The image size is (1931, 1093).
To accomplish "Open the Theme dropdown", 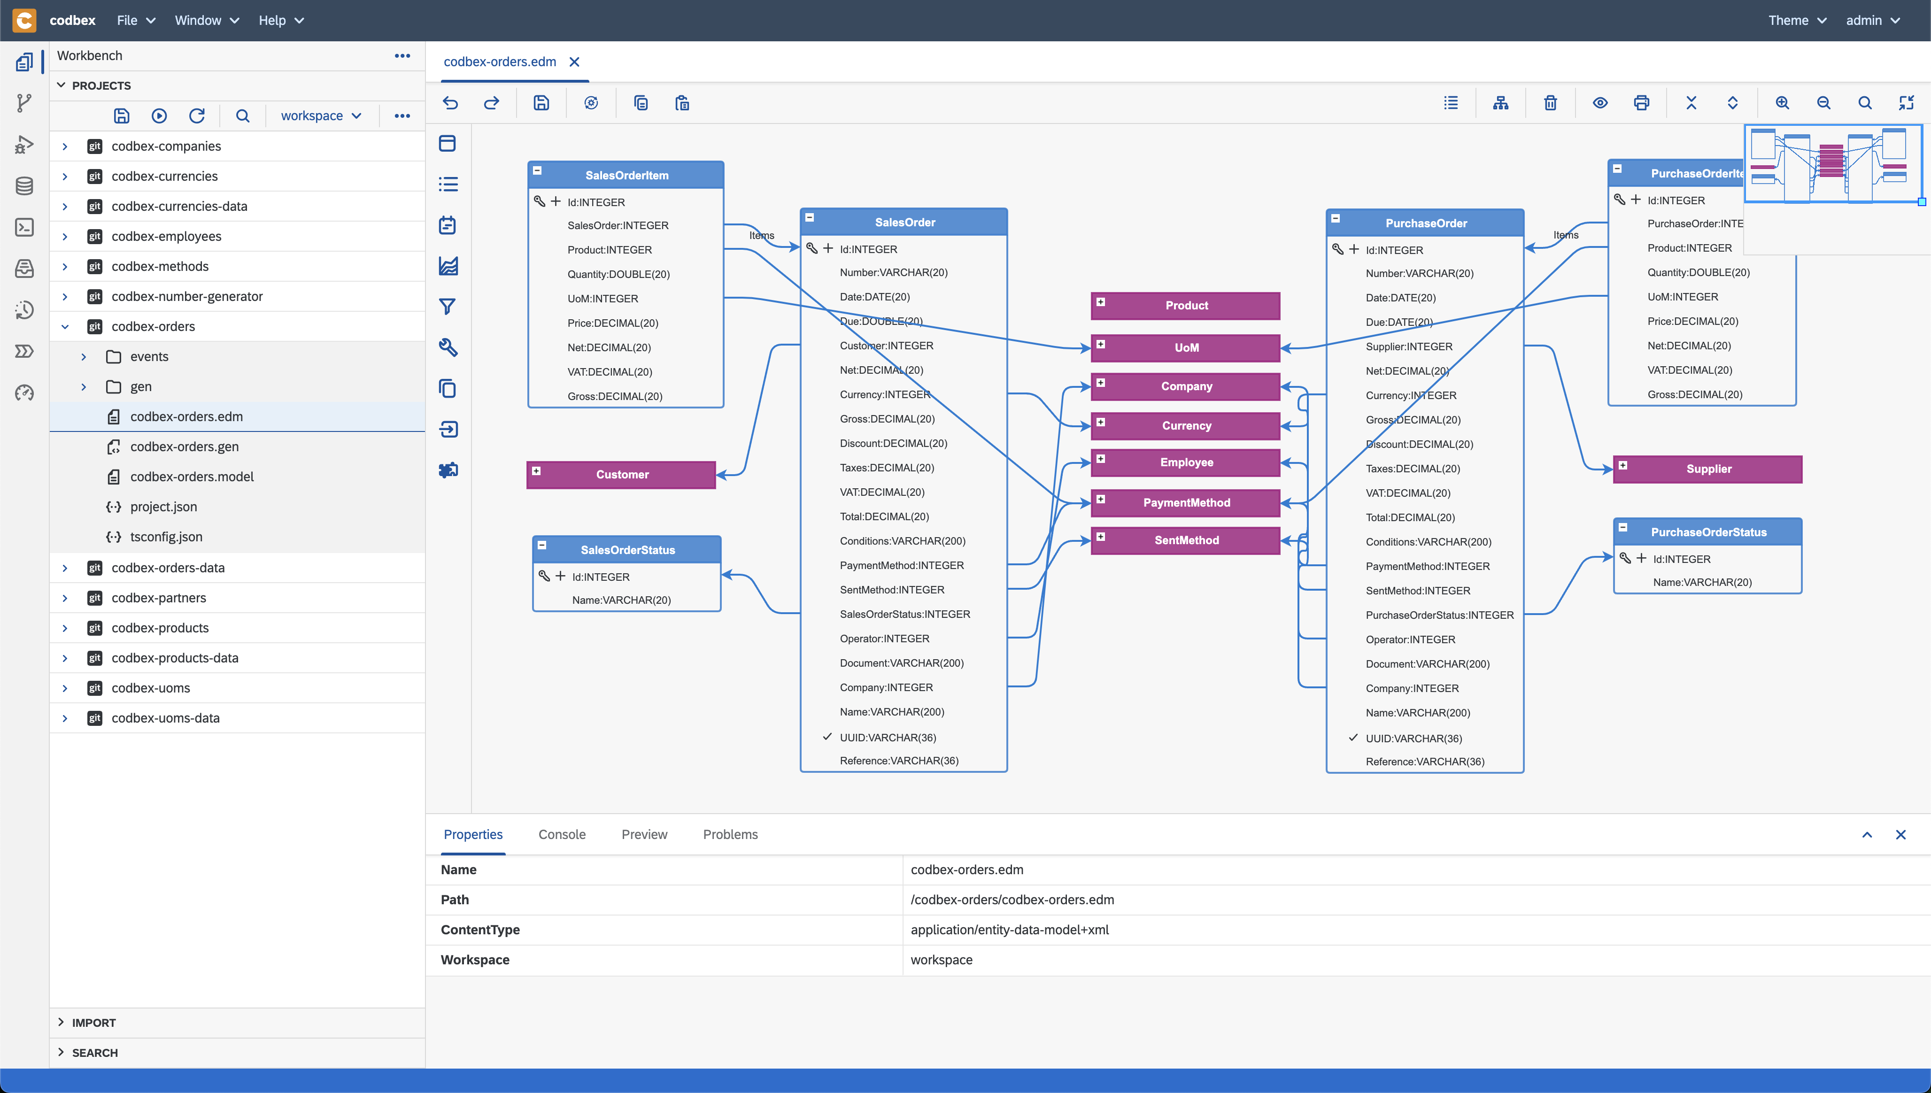I will tap(1797, 20).
